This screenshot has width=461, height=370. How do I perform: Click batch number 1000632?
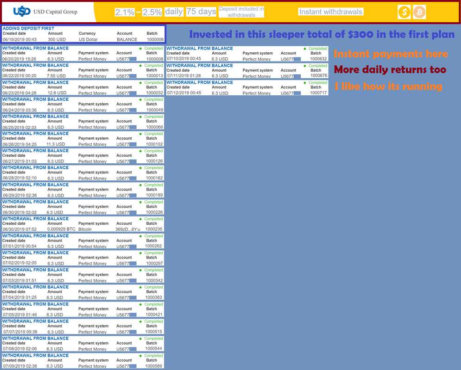(318, 59)
